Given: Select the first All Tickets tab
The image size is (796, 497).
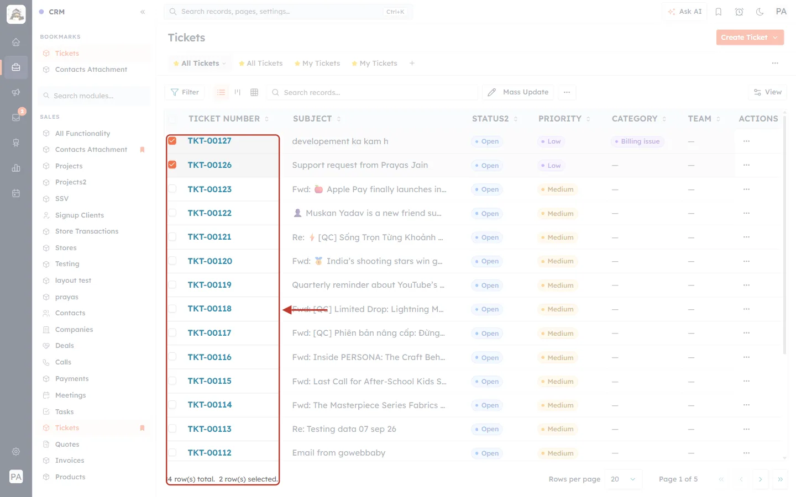Looking at the screenshot, I should pyautogui.click(x=200, y=64).
